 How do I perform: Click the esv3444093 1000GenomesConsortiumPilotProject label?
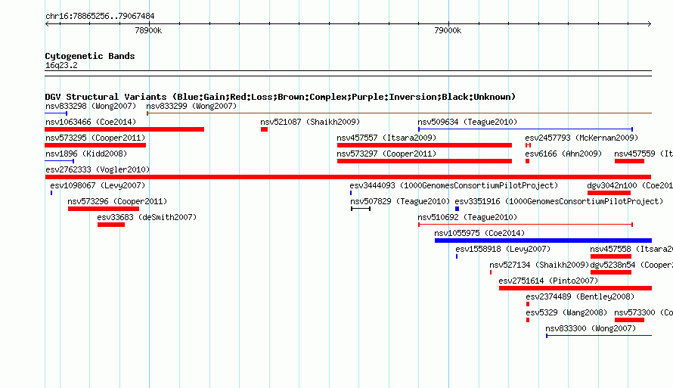(x=454, y=185)
